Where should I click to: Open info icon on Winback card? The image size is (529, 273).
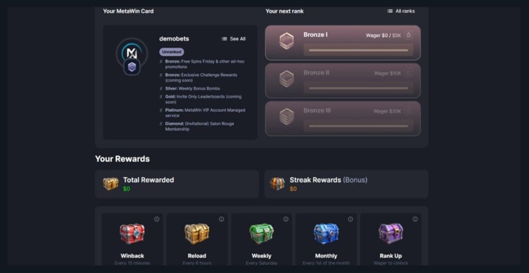tap(157, 219)
